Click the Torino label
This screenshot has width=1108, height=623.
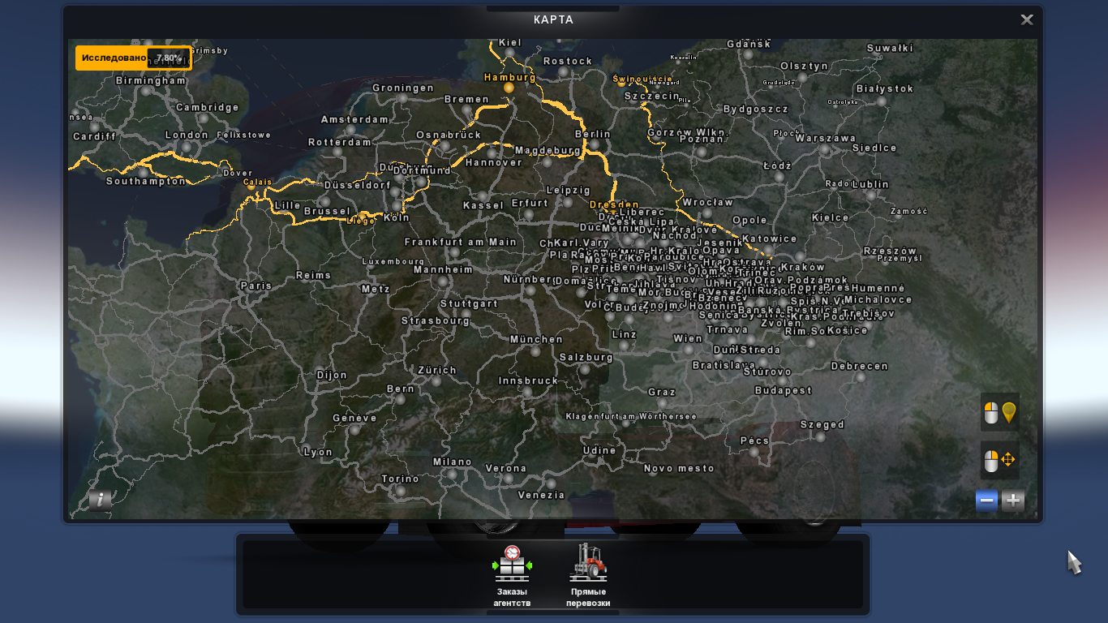point(400,479)
